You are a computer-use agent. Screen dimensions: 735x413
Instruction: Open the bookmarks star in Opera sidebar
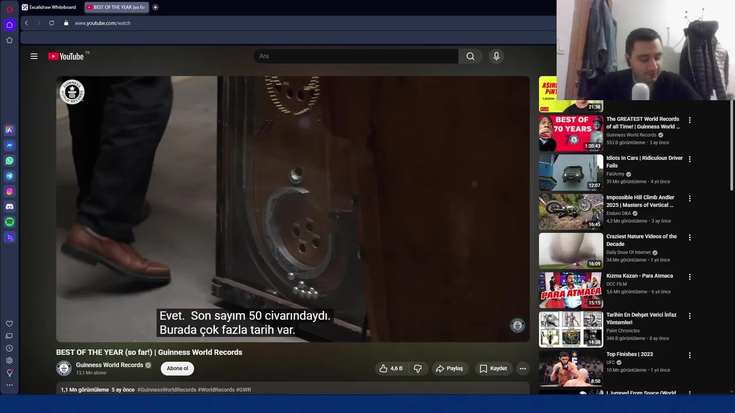(9, 40)
